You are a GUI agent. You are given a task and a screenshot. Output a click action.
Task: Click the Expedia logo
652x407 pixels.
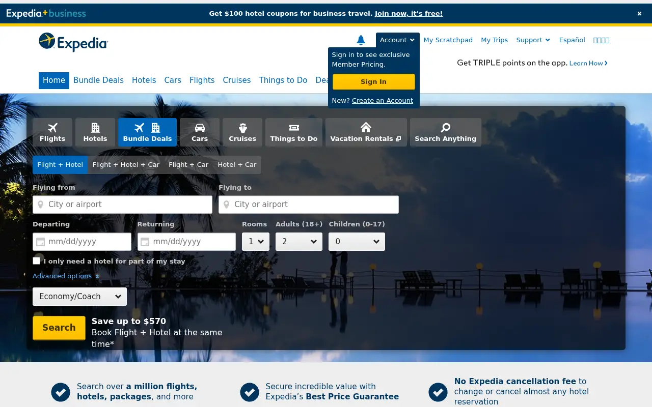click(x=73, y=42)
